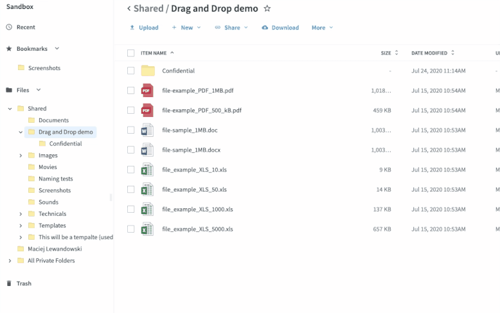
Task: Click the star icon beside folder title
Action: (x=267, y=9)
